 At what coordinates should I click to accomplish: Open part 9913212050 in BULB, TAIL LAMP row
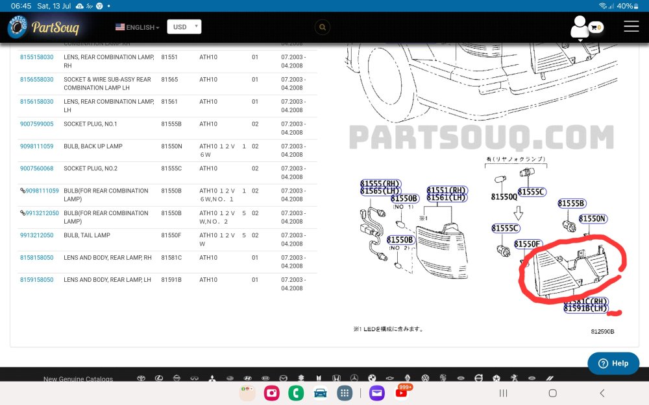pos(37,235)
